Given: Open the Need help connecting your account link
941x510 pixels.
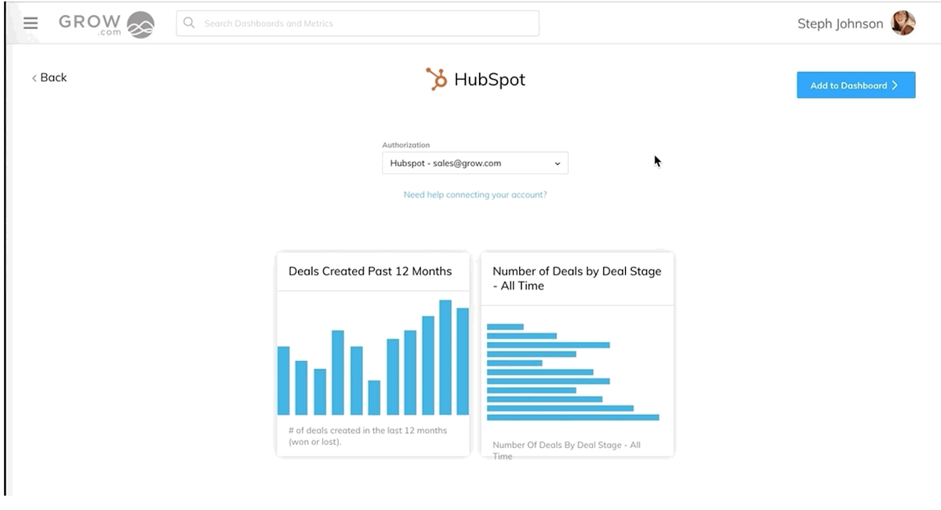Looking at the screenshot, I should pyautogui.click(x=474, y=194).
